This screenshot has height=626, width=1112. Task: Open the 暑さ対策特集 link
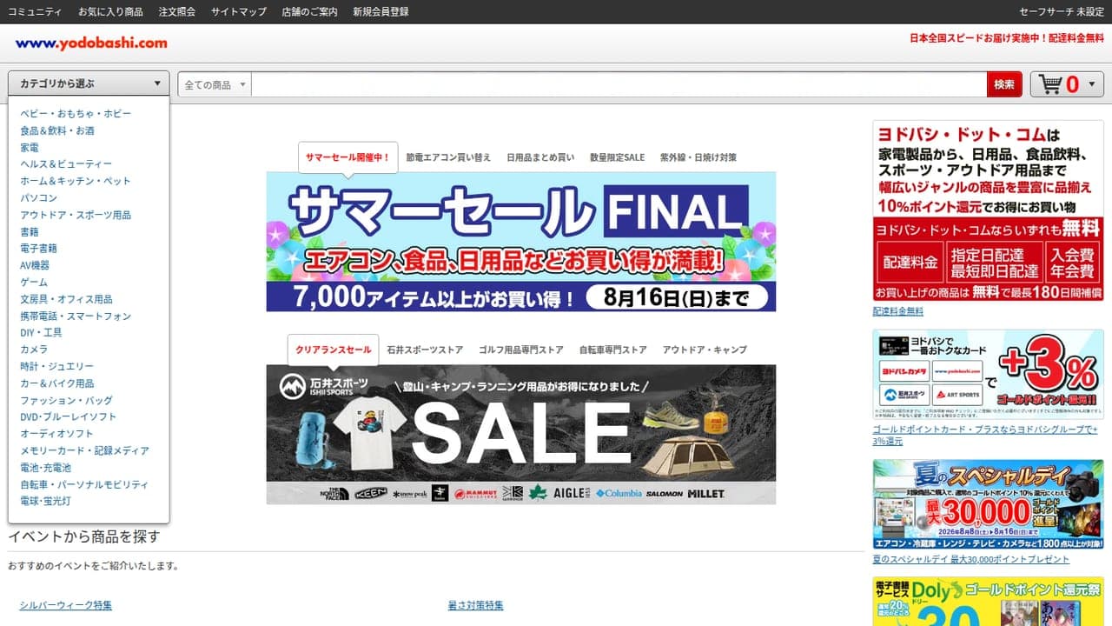tap(475, 605)
